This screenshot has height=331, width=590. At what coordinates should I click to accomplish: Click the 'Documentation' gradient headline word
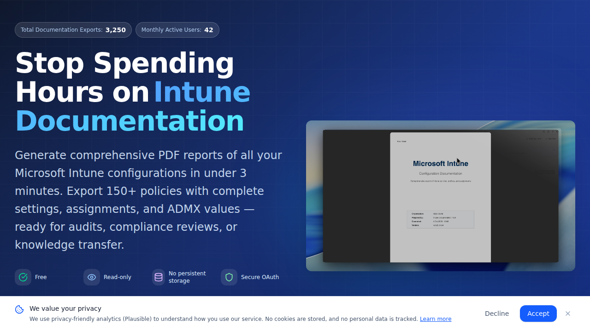tap(130, 121)
